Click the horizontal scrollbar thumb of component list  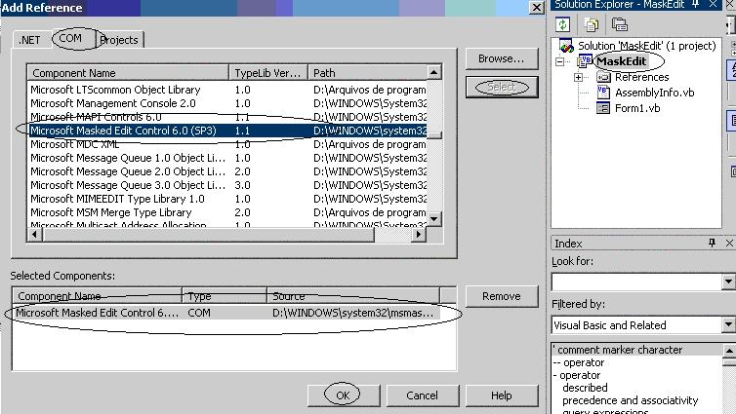[208, 234]
